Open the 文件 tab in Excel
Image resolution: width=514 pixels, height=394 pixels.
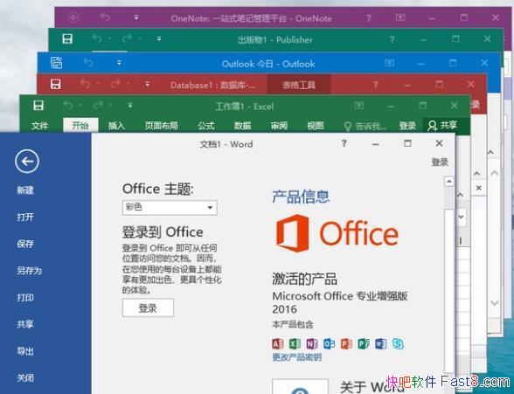[x=39, y=126]
